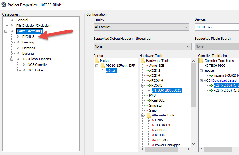Select mEDBG alternate tool

(x=160, y=130)
